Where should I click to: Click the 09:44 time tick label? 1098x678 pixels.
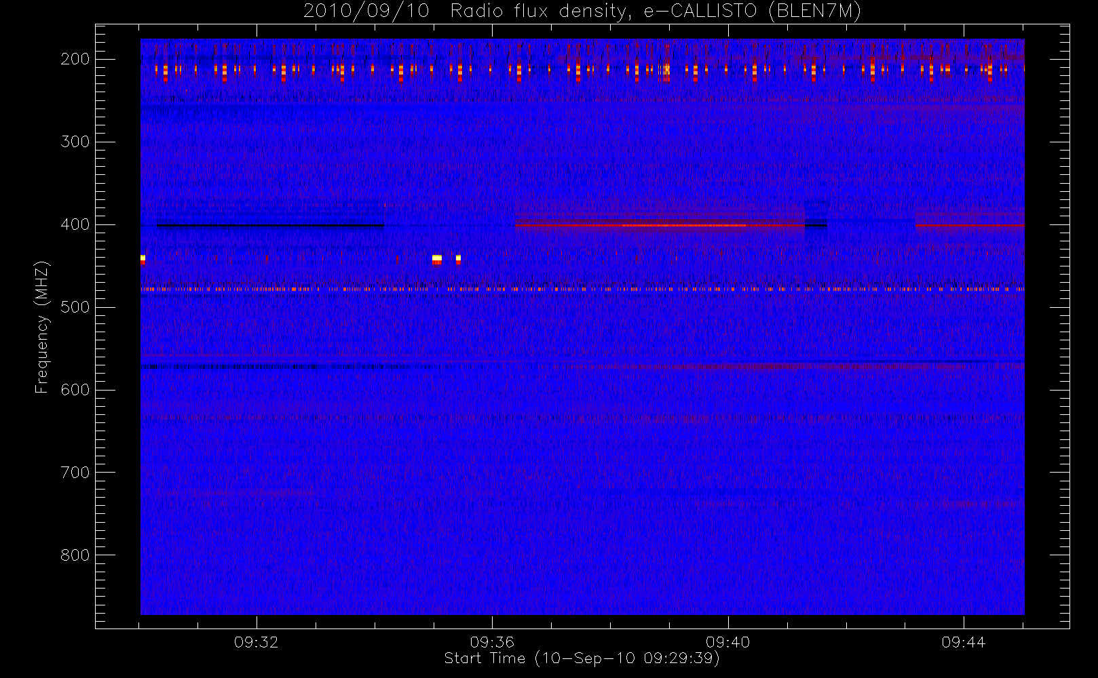964,642
